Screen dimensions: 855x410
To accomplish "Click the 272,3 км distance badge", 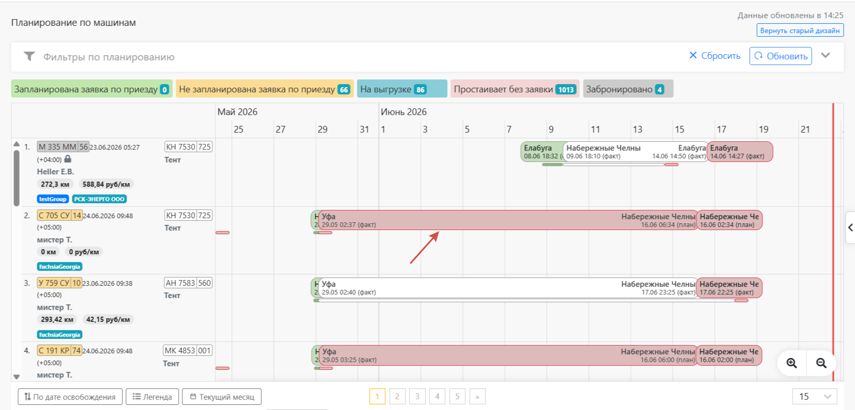I will [55, 184].
